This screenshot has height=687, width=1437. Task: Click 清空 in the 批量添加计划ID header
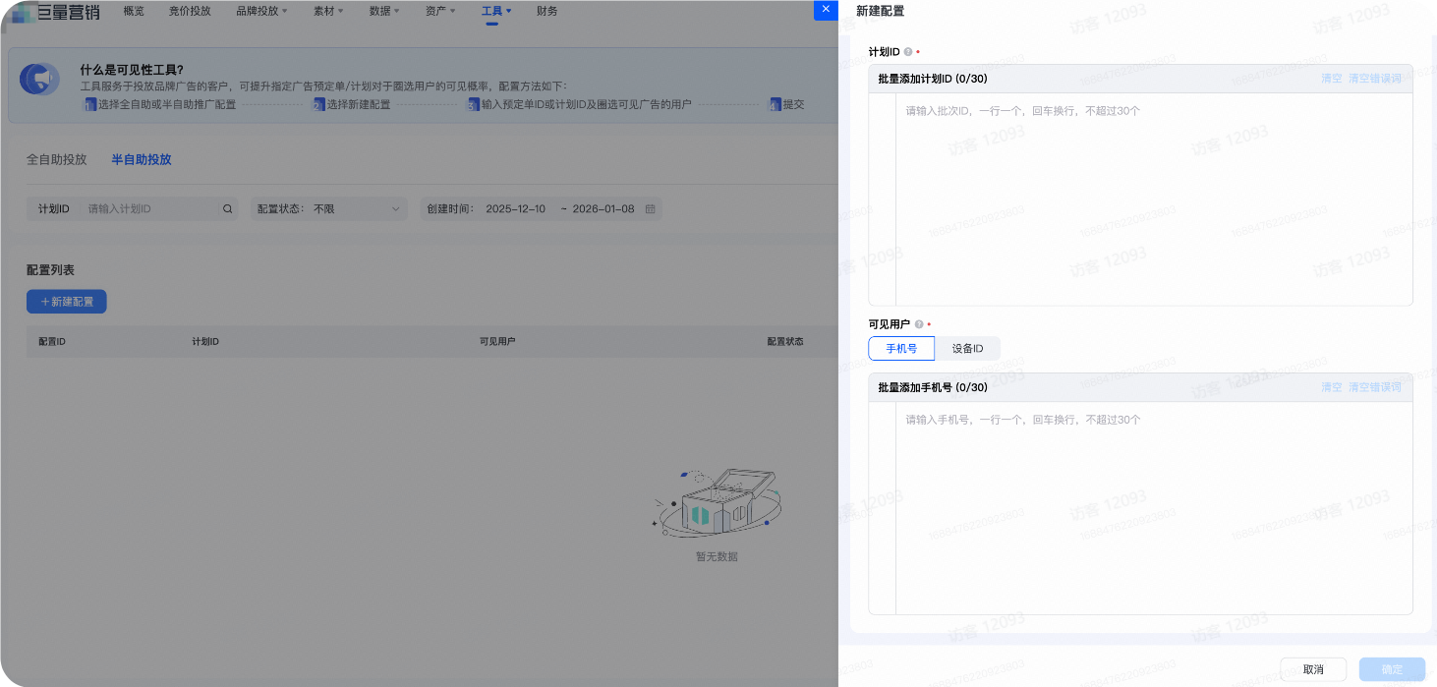[x=1331, y=79]
